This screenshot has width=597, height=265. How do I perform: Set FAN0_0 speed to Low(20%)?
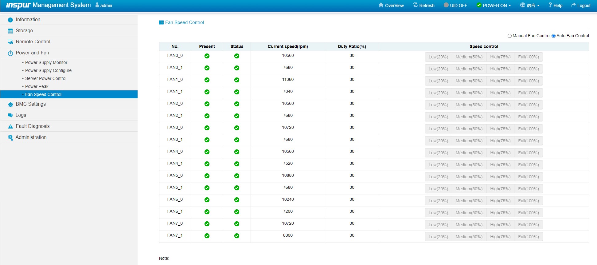438,57
